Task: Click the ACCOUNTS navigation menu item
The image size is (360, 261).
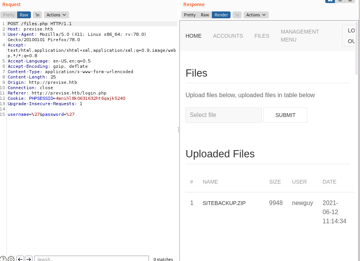Action: pyautogui.click(x=228, y=36)
